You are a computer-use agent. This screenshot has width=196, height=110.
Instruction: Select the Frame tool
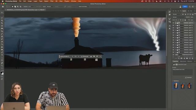click(2, 26)
